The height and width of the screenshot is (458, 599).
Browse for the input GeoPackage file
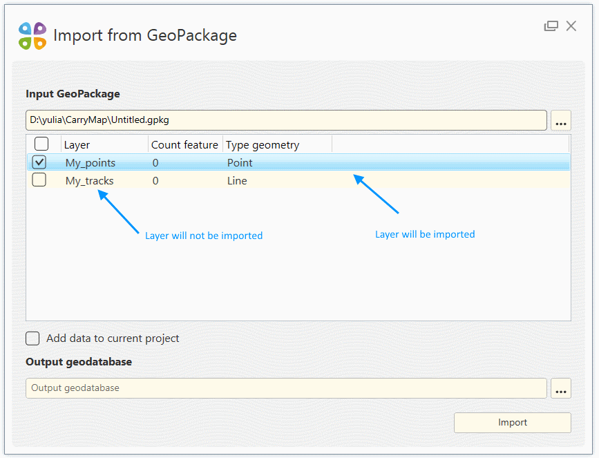(x=560, y=121)
